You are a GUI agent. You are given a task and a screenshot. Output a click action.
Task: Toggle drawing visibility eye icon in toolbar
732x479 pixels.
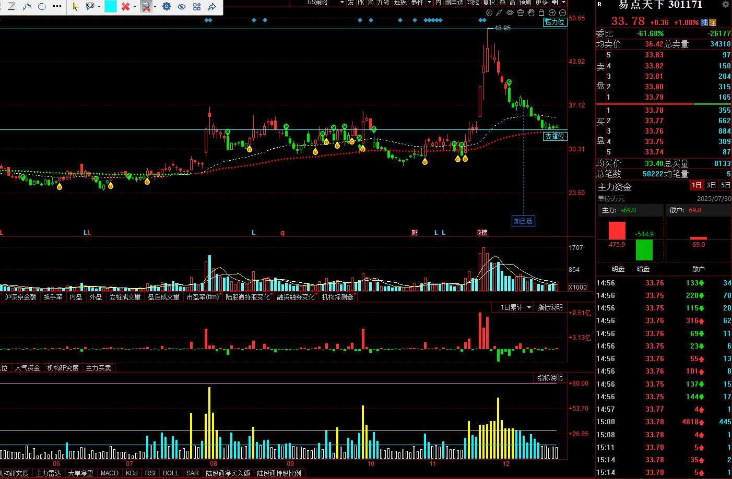click(182, 7)
